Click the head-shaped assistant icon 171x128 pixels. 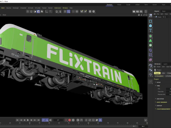(146, 11)
